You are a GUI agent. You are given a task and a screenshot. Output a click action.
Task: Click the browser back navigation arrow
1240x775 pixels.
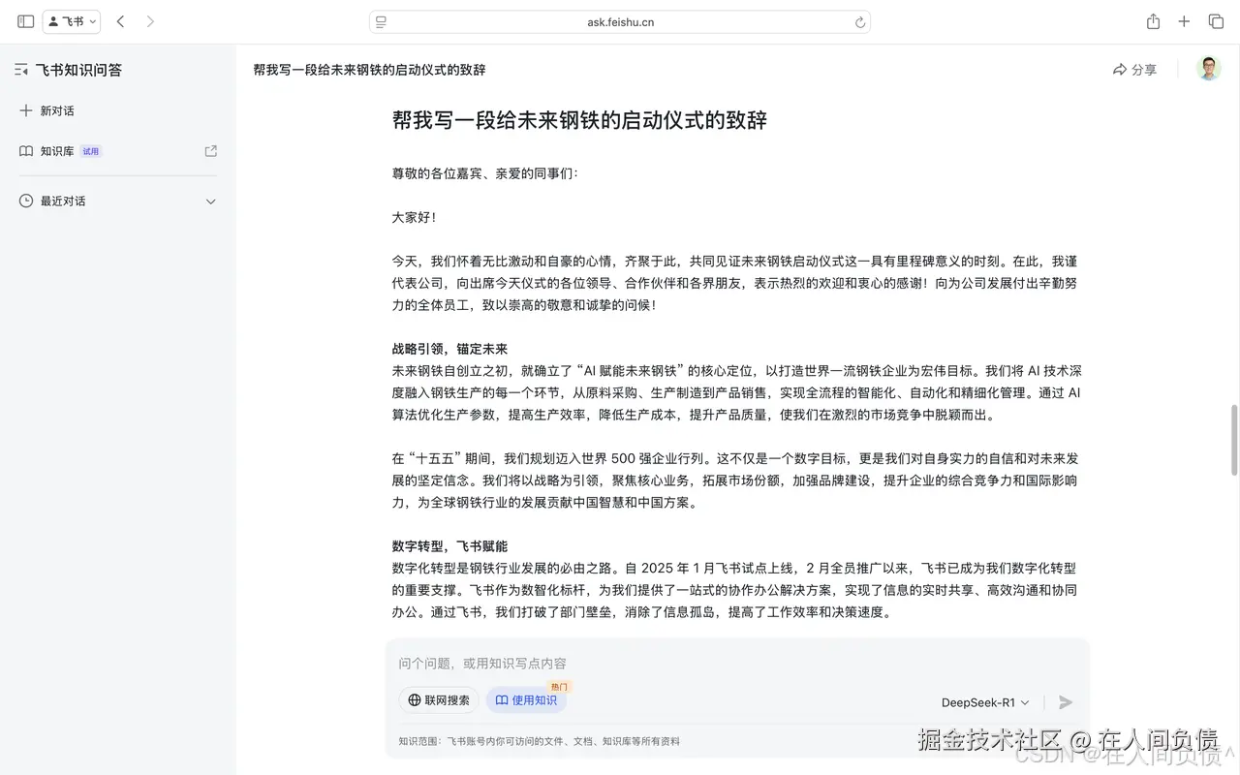tap(120, 20)
